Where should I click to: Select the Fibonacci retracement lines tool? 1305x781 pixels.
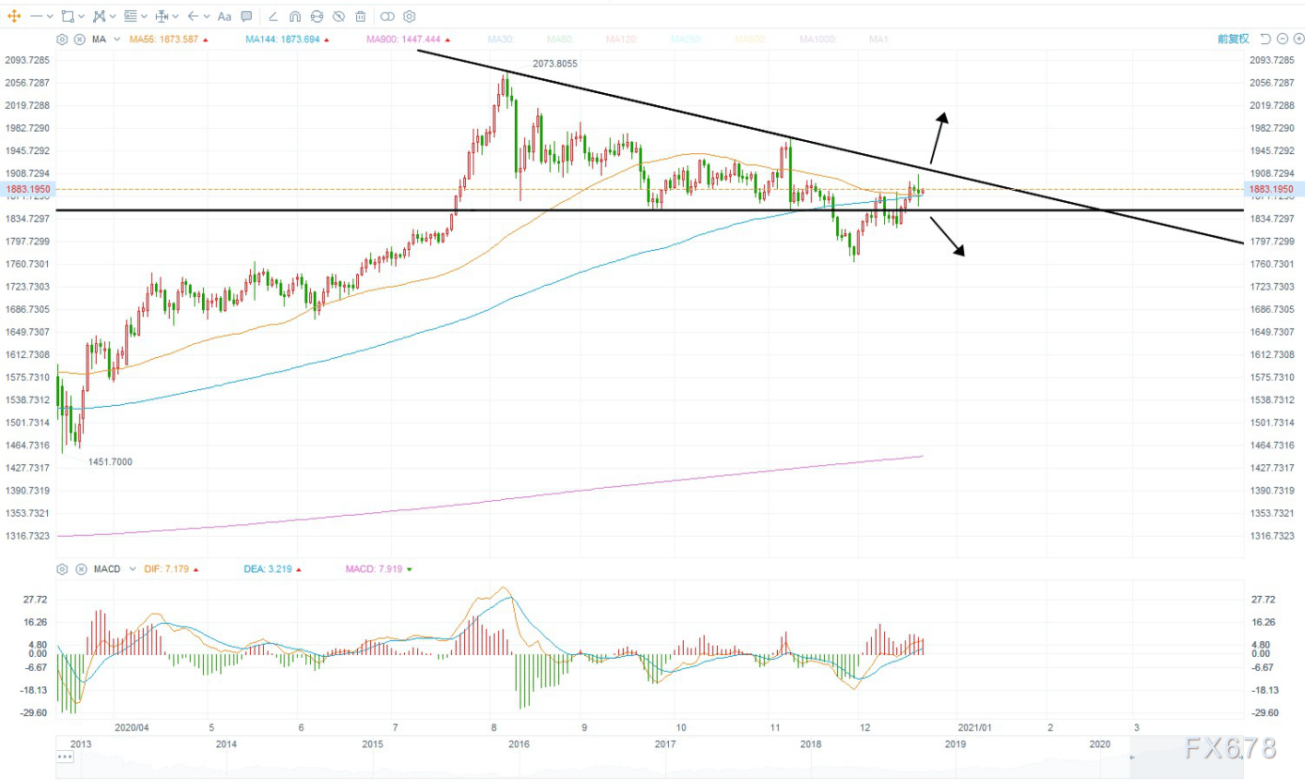coord(131,16)
